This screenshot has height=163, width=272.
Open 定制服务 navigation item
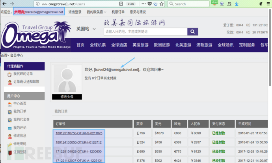tap(247, 45)
